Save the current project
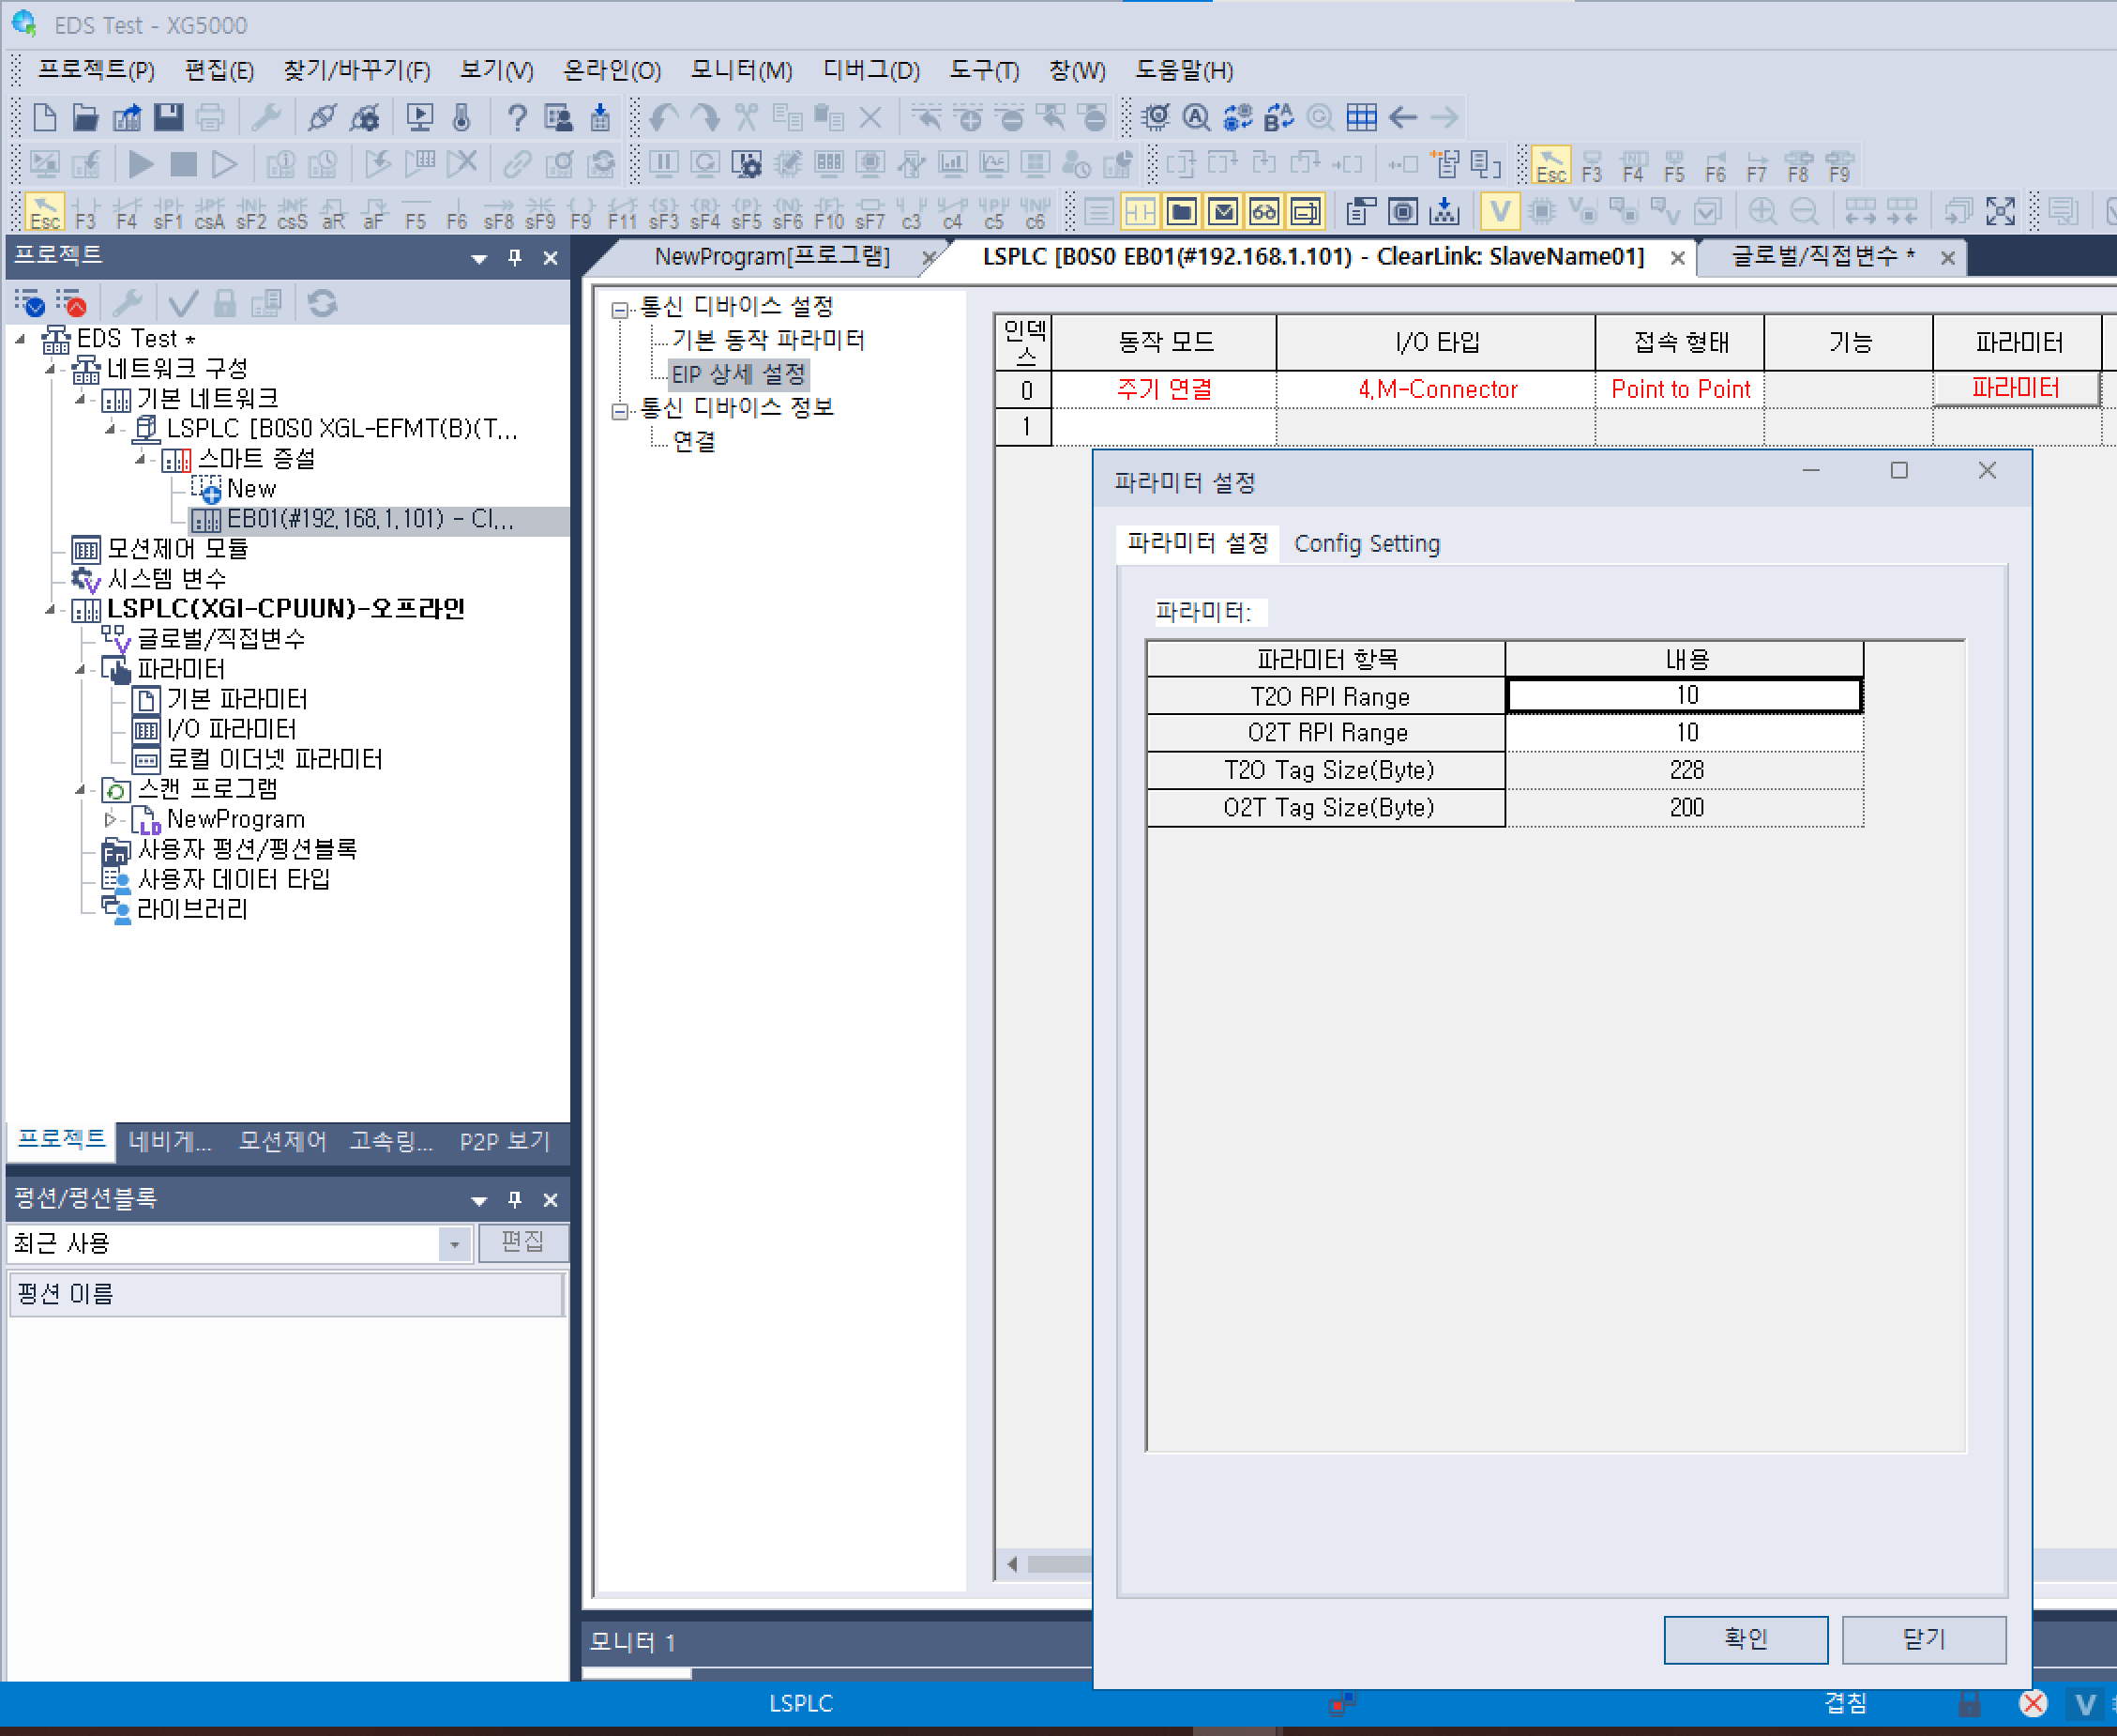Viewport: 2117px width, 1736px height. click(170, 117)
